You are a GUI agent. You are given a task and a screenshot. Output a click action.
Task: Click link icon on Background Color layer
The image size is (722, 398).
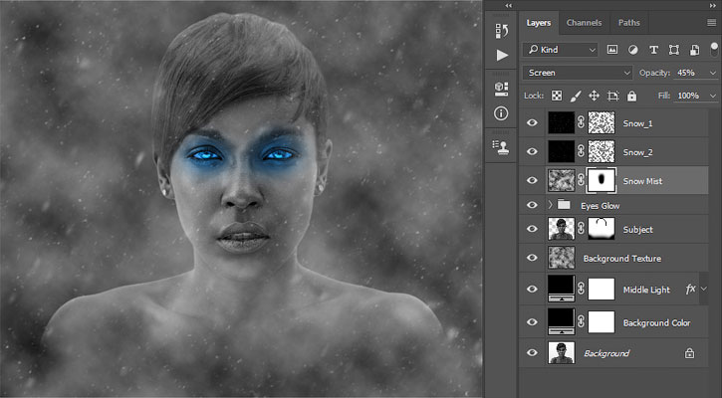tap(582, 321)
